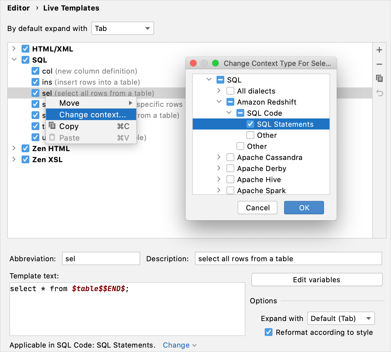Remove selected template using the minus icon
Screen dimensions: 391x352
(x=379, y=64)
